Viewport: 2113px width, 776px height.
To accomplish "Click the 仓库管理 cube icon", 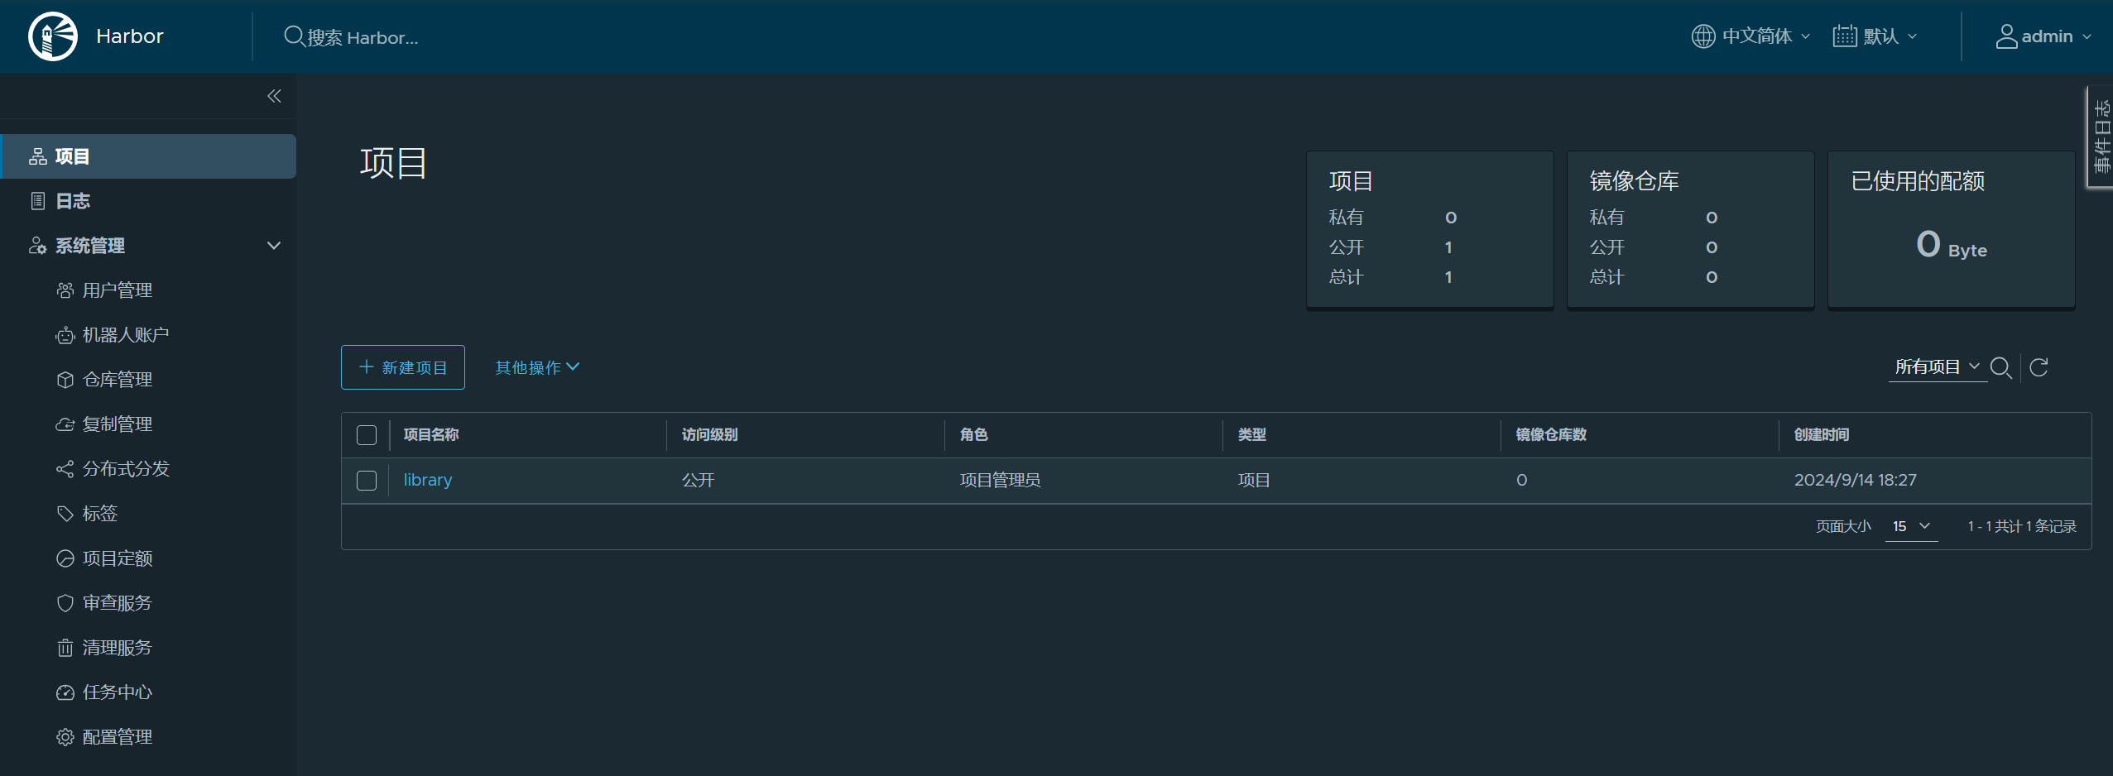I will coord(65,380).
